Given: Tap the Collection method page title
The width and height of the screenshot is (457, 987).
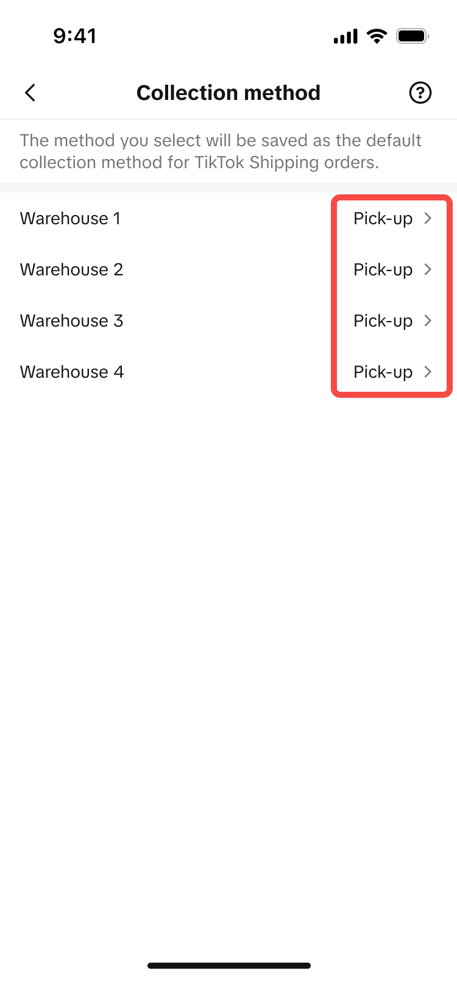Looking at the screenshot, I should click(x=228, y=93).
